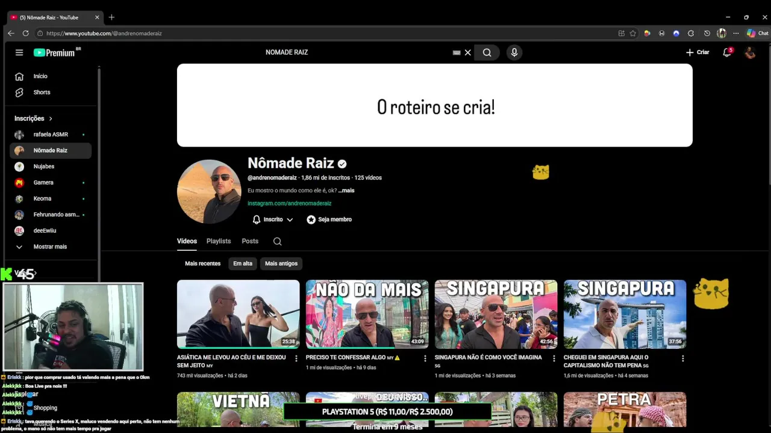Open the deeEwiiu channel subscription
The height and width of the screenshot is (433, 771).
[x=51, y=231]
